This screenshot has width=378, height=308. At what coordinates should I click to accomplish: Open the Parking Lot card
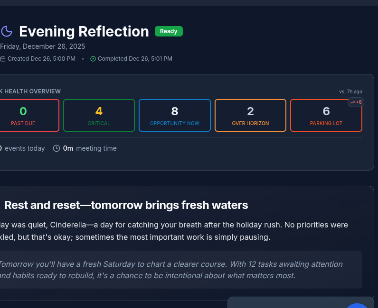click(326, 115)
